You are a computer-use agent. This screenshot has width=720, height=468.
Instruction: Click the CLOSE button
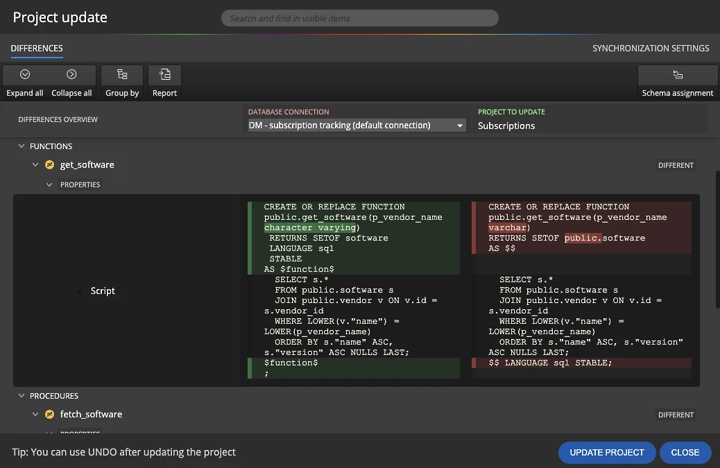click(x=685, y=452)
